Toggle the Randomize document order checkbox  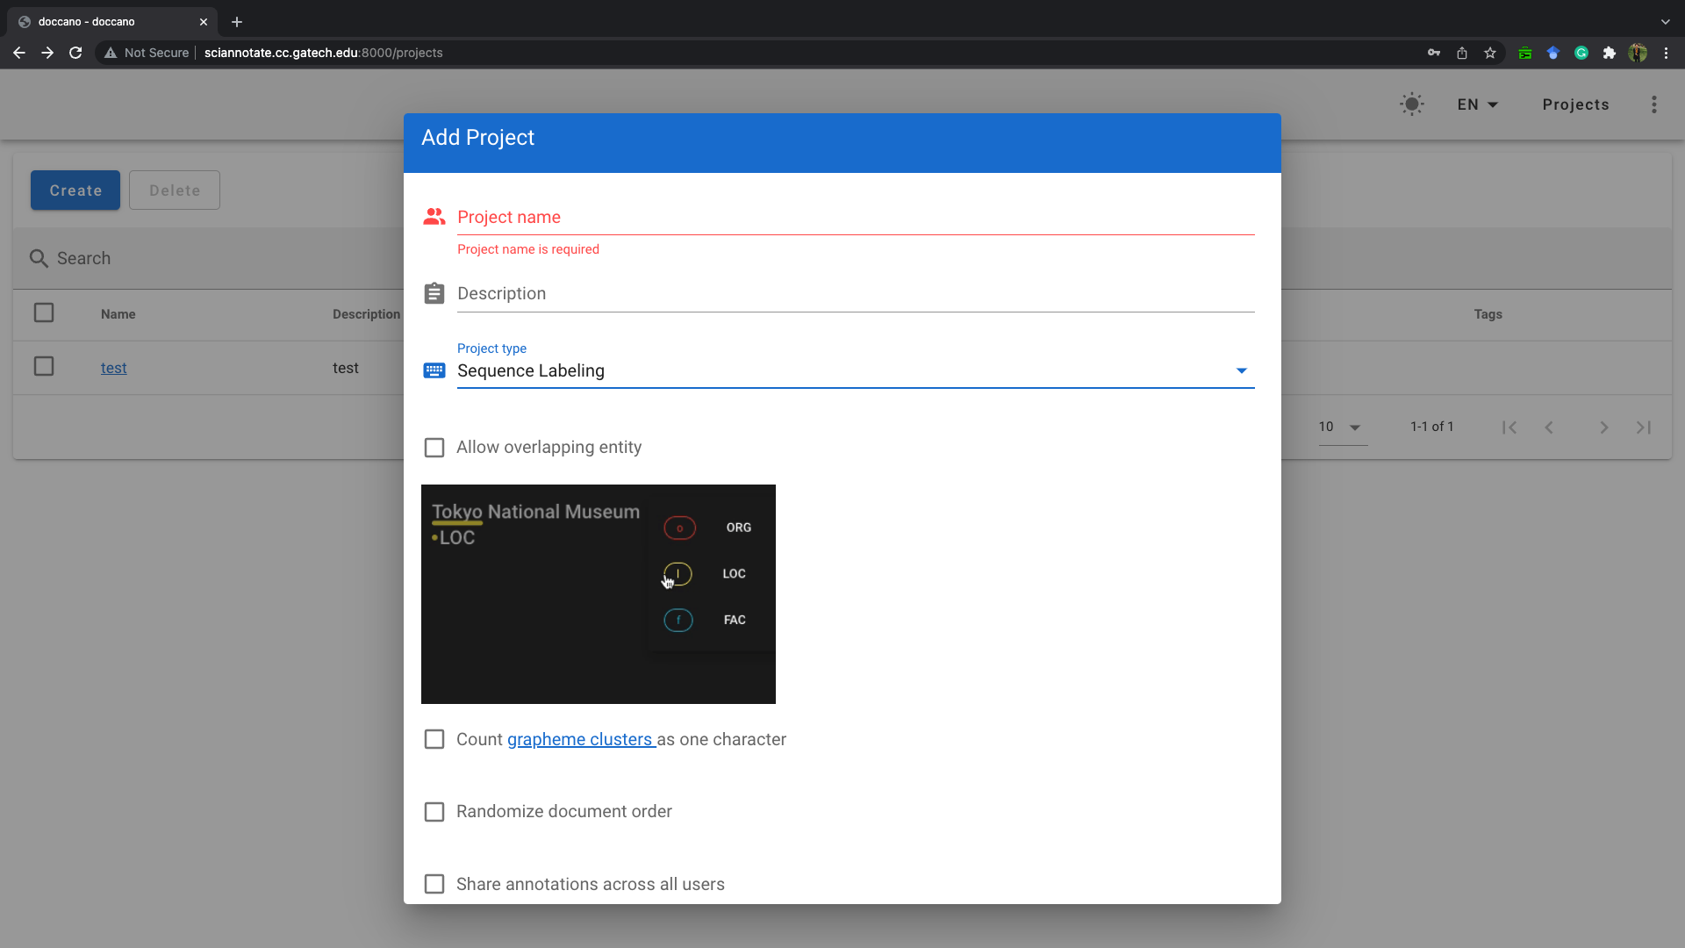pyautogui.click(x=435, y=811)
